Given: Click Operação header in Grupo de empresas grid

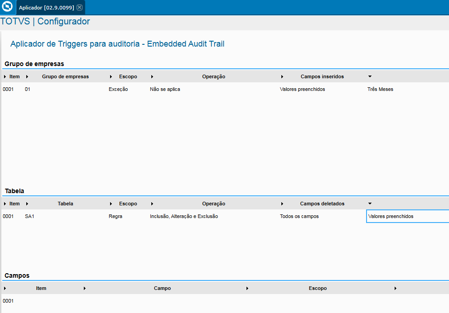Looking at the screenshot, I should tap(213, 76).
